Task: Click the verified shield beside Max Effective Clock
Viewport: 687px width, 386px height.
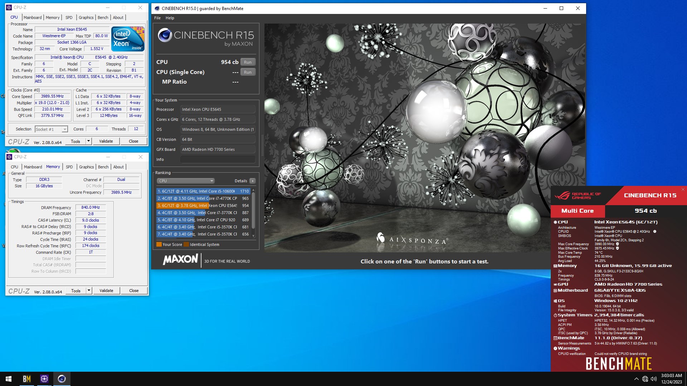Action: (617, 248)
